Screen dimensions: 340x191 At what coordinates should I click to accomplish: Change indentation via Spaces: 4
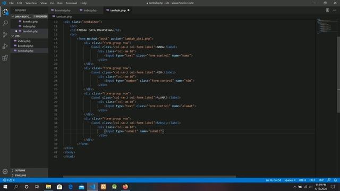(290, 180)
